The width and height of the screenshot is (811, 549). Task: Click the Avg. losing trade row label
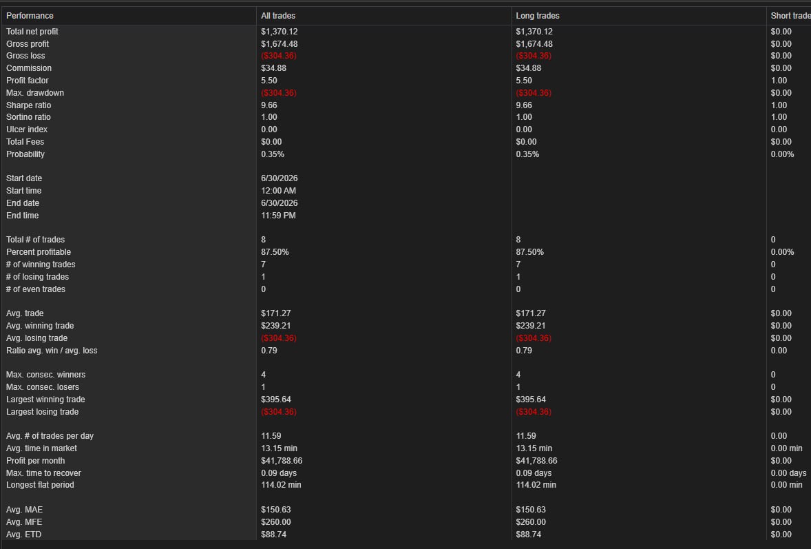[36, 338]
